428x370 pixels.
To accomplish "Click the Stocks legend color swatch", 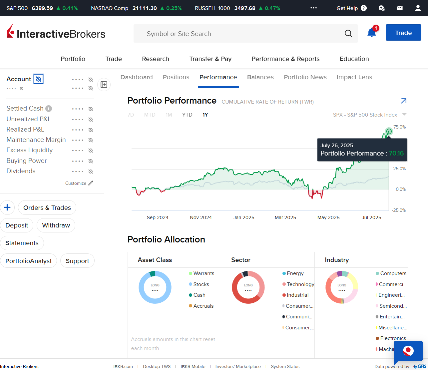I will click(x=191, y=284).
